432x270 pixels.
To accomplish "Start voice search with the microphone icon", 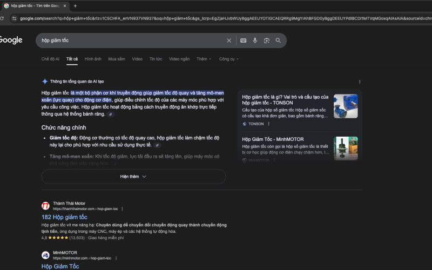I will (x=255, y=40).
